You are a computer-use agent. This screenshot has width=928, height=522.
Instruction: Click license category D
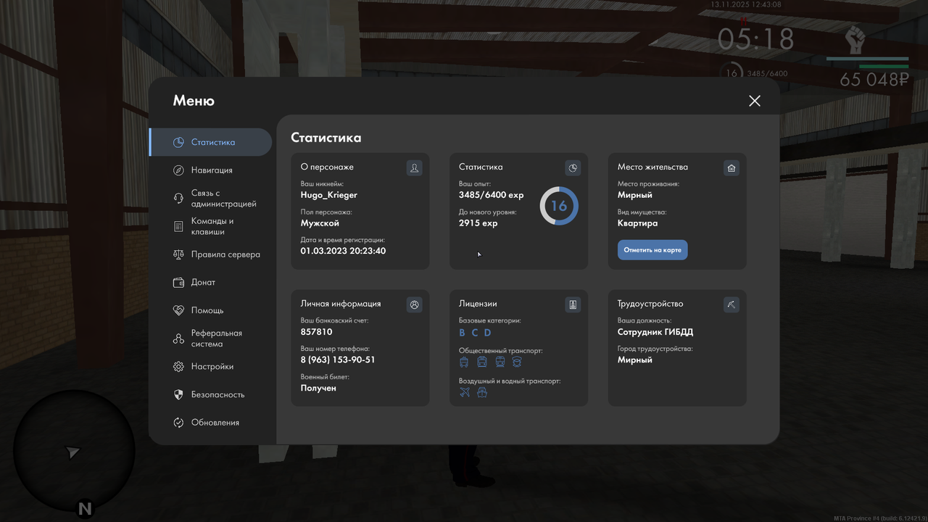(x=488, y=333)
